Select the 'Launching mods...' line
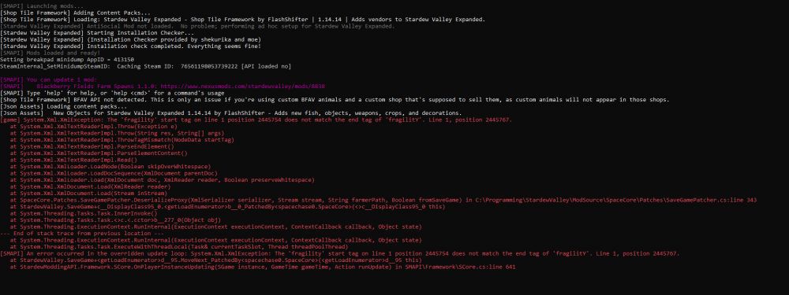Image resolution: width=789 pixels, height=295 pixels. pyautogui.click(x=43, y=6)
